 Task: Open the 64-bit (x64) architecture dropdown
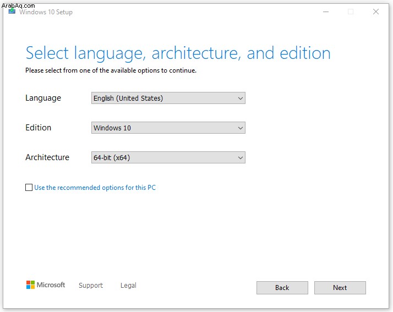(x=168, y=157)
